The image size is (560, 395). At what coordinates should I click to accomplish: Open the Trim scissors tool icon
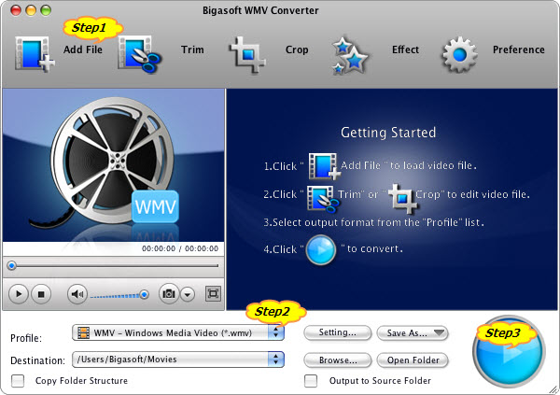click(x=139, y=54)
